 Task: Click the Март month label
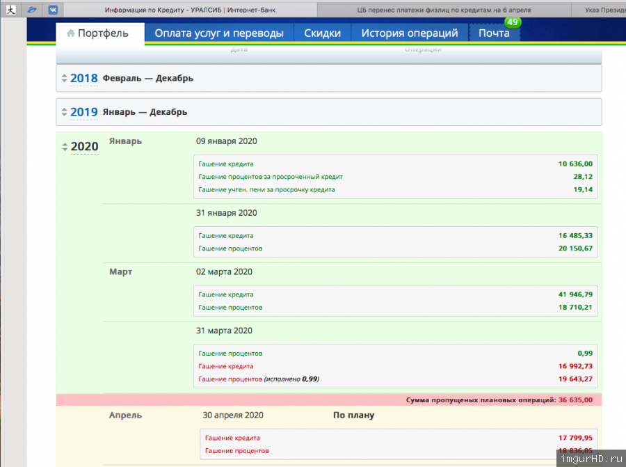[x=120, y=272]
